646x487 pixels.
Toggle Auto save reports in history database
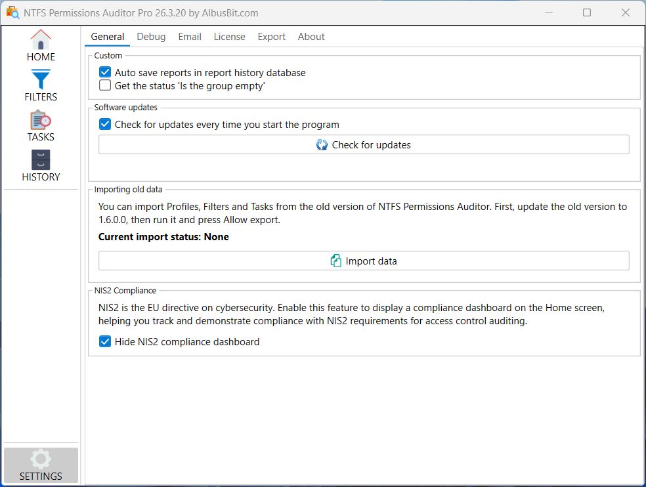tap(105, 72)
